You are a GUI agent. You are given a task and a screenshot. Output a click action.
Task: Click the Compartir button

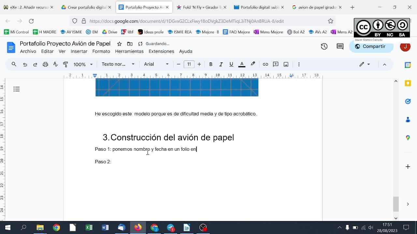point(370,46)
